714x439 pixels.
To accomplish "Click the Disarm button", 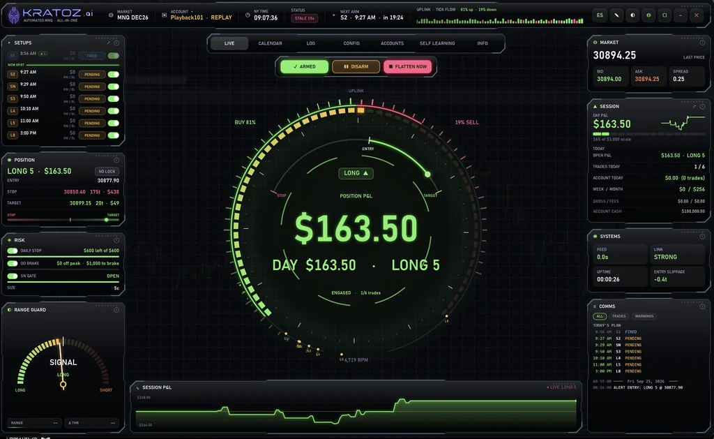I will click(x=356, y=66).
